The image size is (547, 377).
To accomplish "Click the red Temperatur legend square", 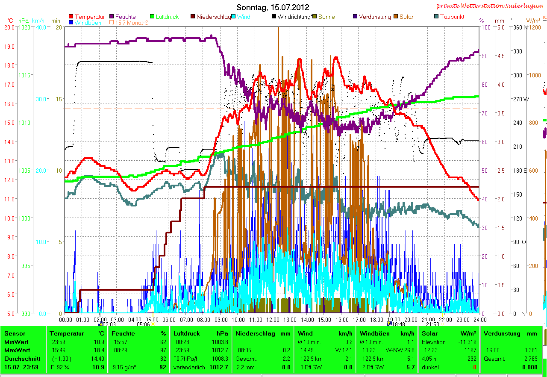I will [71, 17].
